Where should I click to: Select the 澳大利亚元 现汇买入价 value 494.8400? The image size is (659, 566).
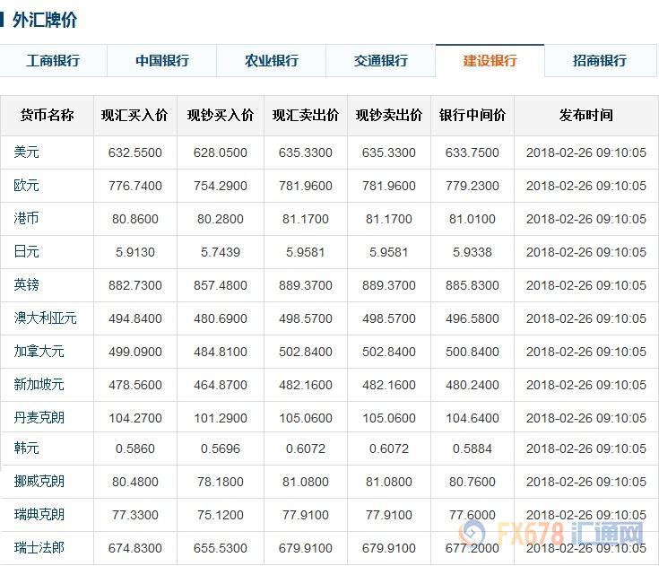(x=134, y=318)
